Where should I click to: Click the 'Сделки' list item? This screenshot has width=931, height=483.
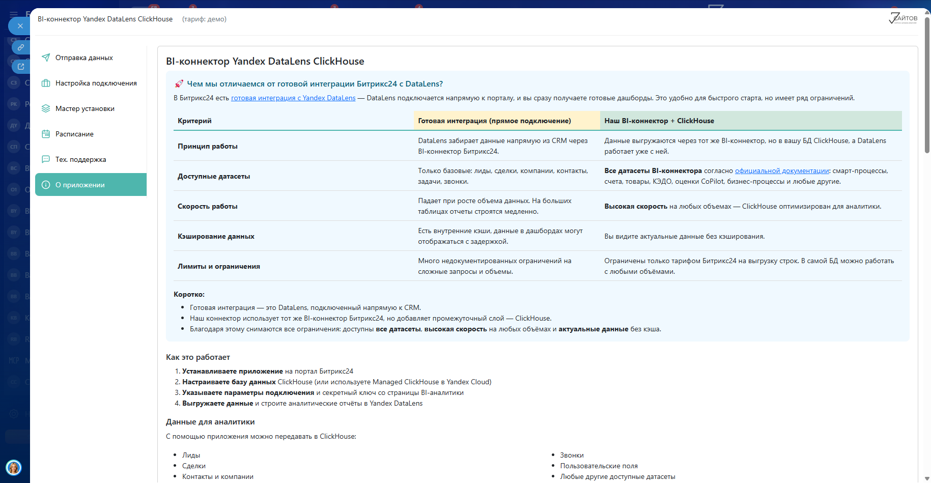194,466
